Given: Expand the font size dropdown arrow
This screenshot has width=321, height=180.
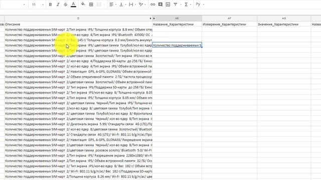Looking at the screenshot, I should click(43, 4).
